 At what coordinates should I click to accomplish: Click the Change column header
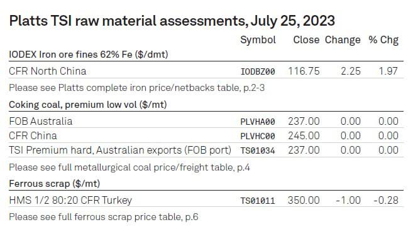coord(343,40)
